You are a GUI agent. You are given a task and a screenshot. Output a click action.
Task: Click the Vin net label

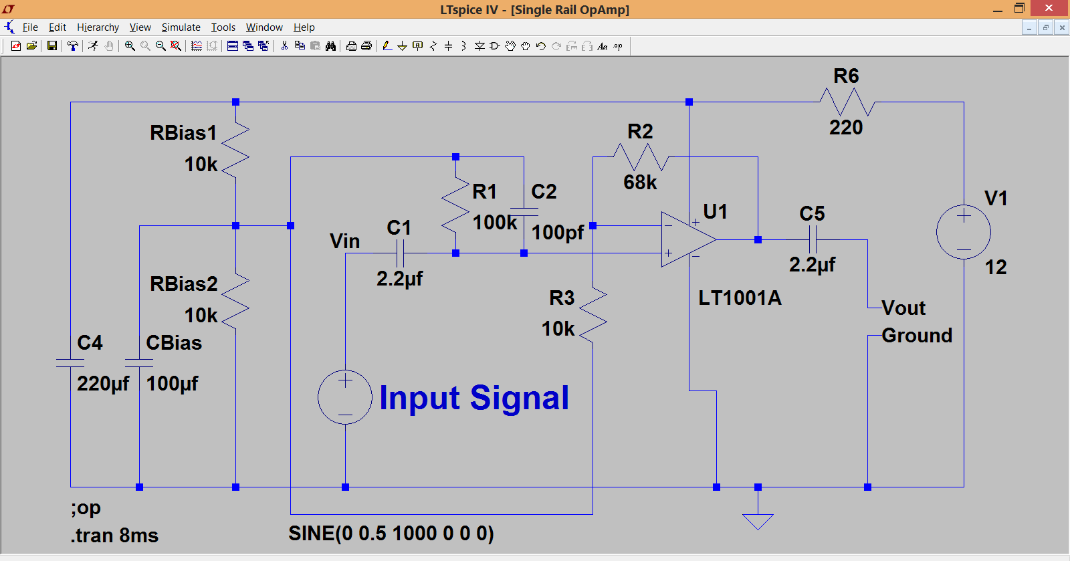coord(344,241)
